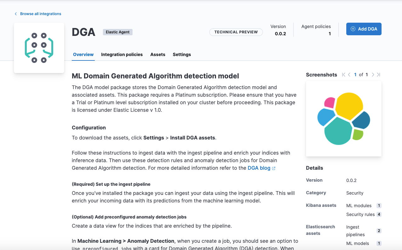Click the Security rules count badge

(x=379, y=214)
